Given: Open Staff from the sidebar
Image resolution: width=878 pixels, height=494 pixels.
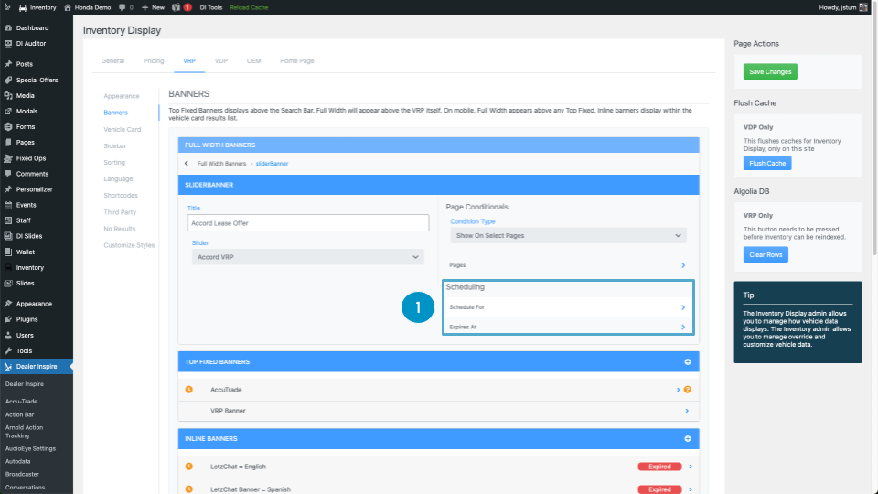Looking at the screenshot, I should coord(24,220).
